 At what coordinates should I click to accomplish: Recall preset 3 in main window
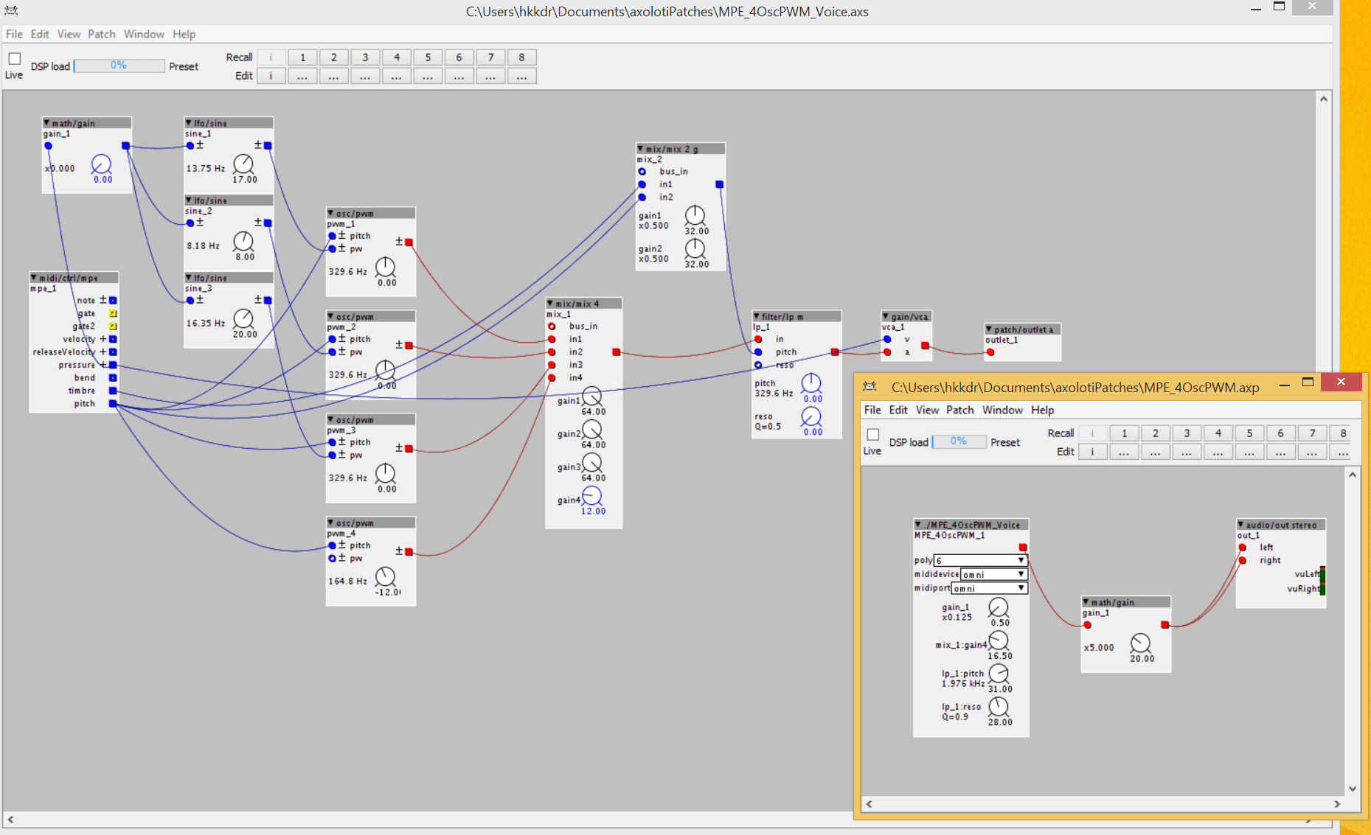point(365,57)
